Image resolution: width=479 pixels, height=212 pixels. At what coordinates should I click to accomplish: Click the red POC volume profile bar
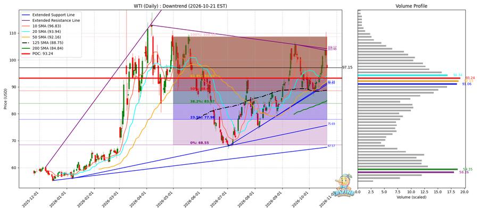pos(409,78)
